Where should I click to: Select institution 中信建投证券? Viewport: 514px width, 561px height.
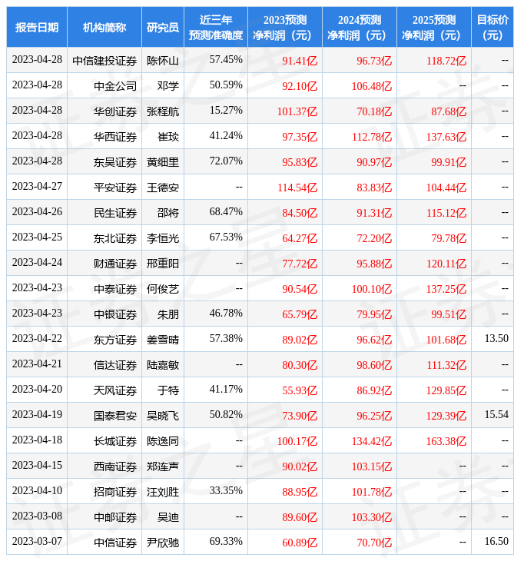(x=104, y=61)
